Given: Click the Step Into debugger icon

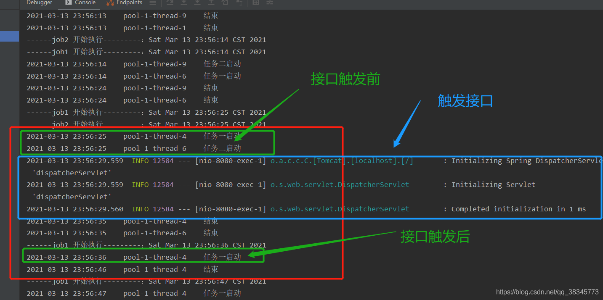Looking at the screenshot, I should [184, 3].
